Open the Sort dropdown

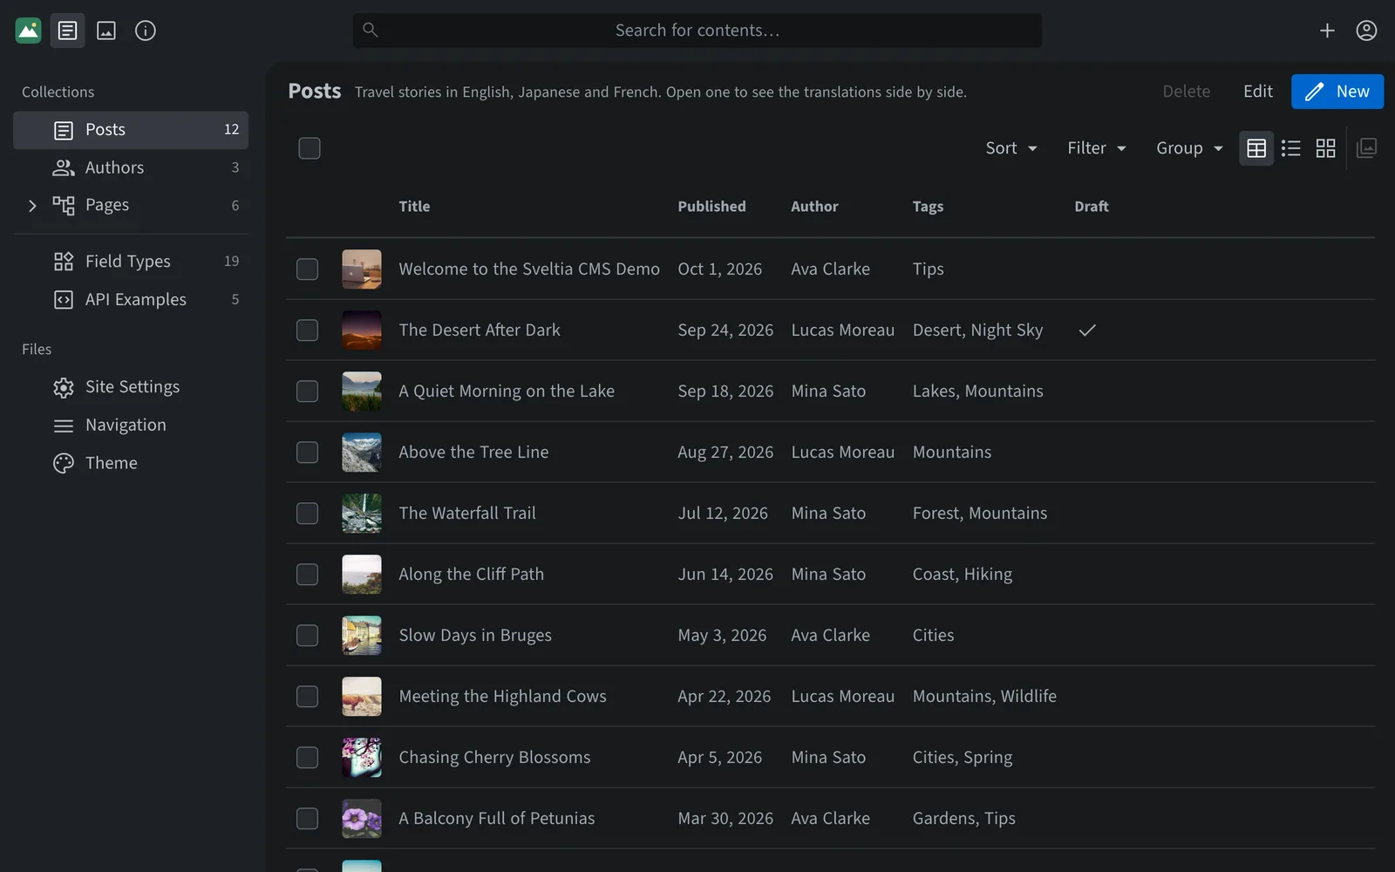coord(1011,148)
